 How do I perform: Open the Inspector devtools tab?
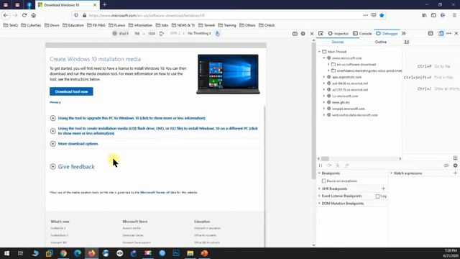(338, 34)
